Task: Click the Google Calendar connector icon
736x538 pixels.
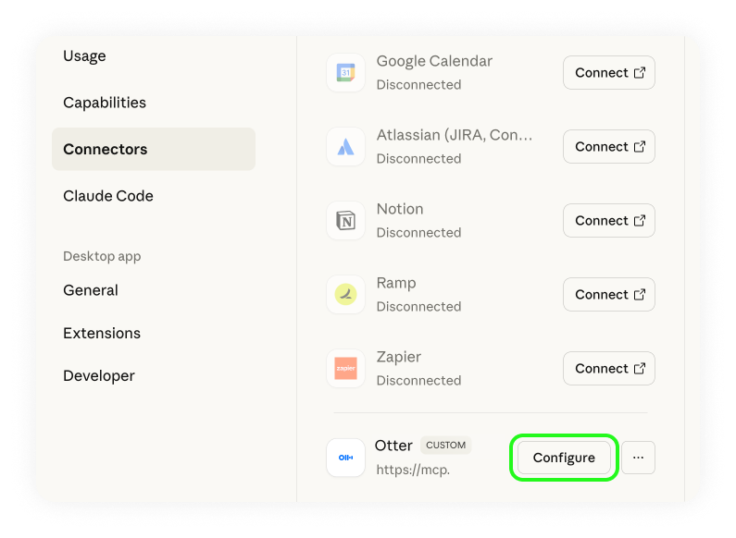Action: click(345, 73)
